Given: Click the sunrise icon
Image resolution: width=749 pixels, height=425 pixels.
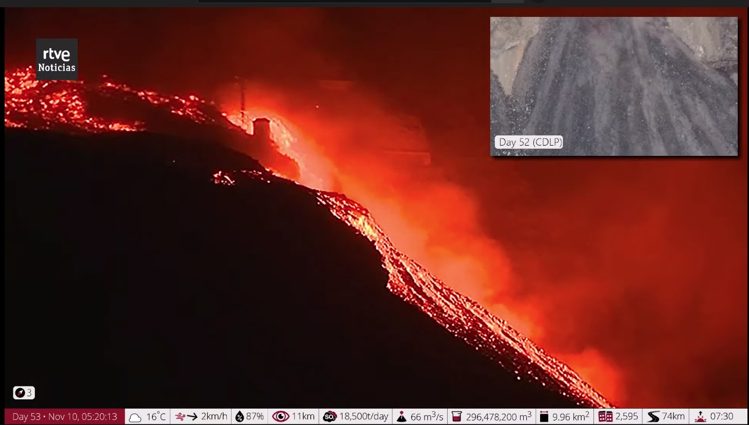Looking at the screenshot, I should [x=700, y=417].
